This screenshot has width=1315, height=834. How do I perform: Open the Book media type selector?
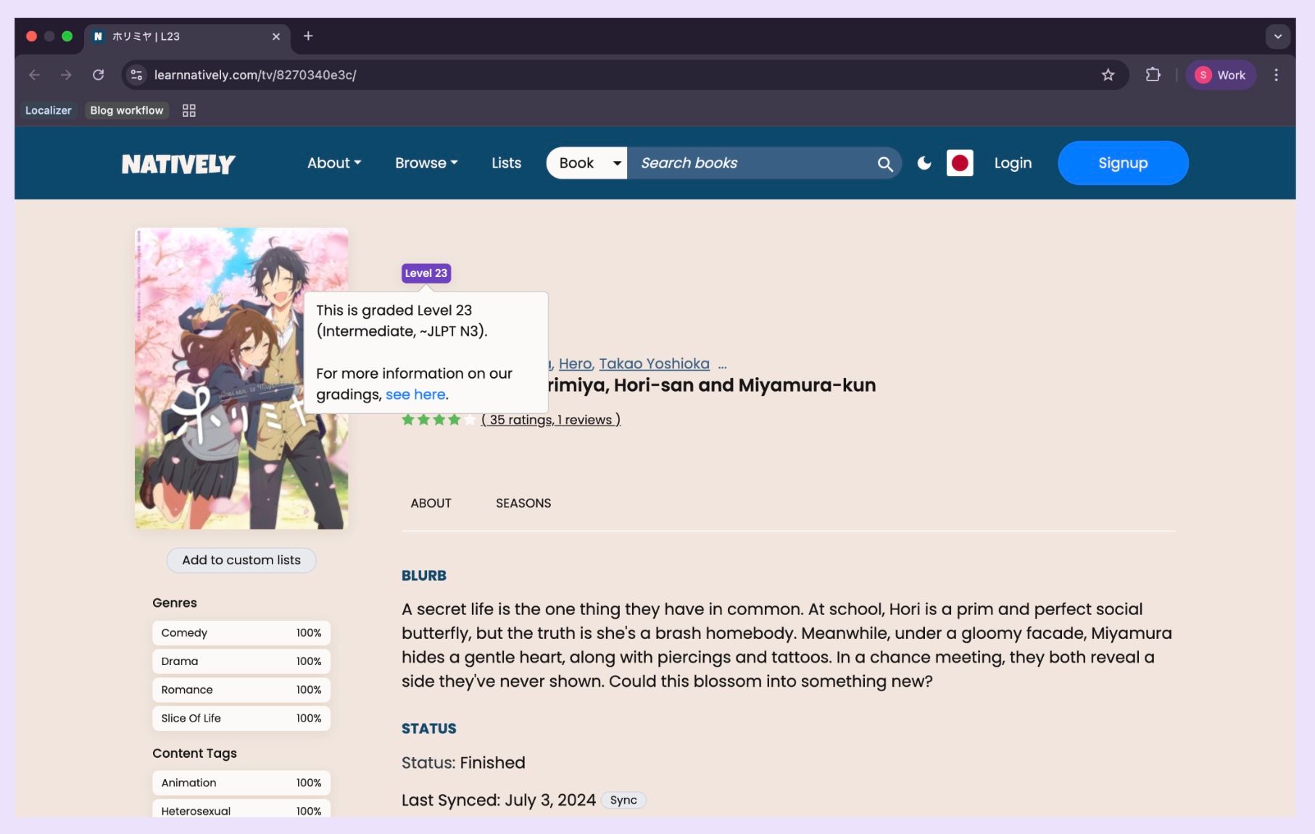(586, 163)
